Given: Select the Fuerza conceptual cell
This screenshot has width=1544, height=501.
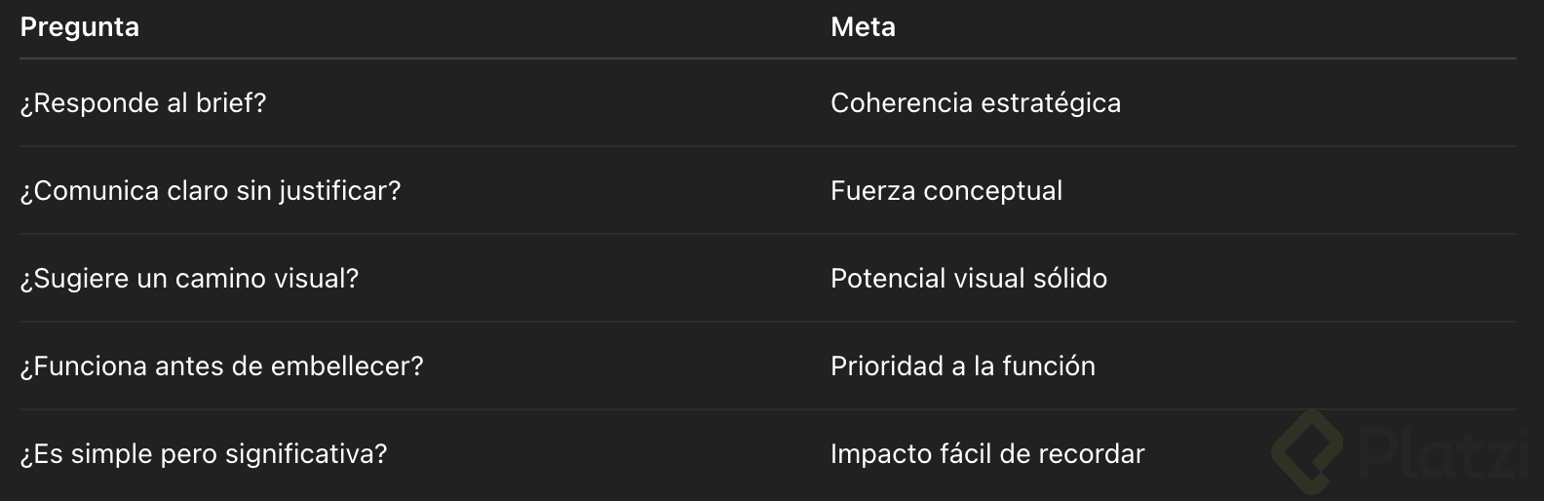Looking at the screenshot, I should [x=946, y=191].
